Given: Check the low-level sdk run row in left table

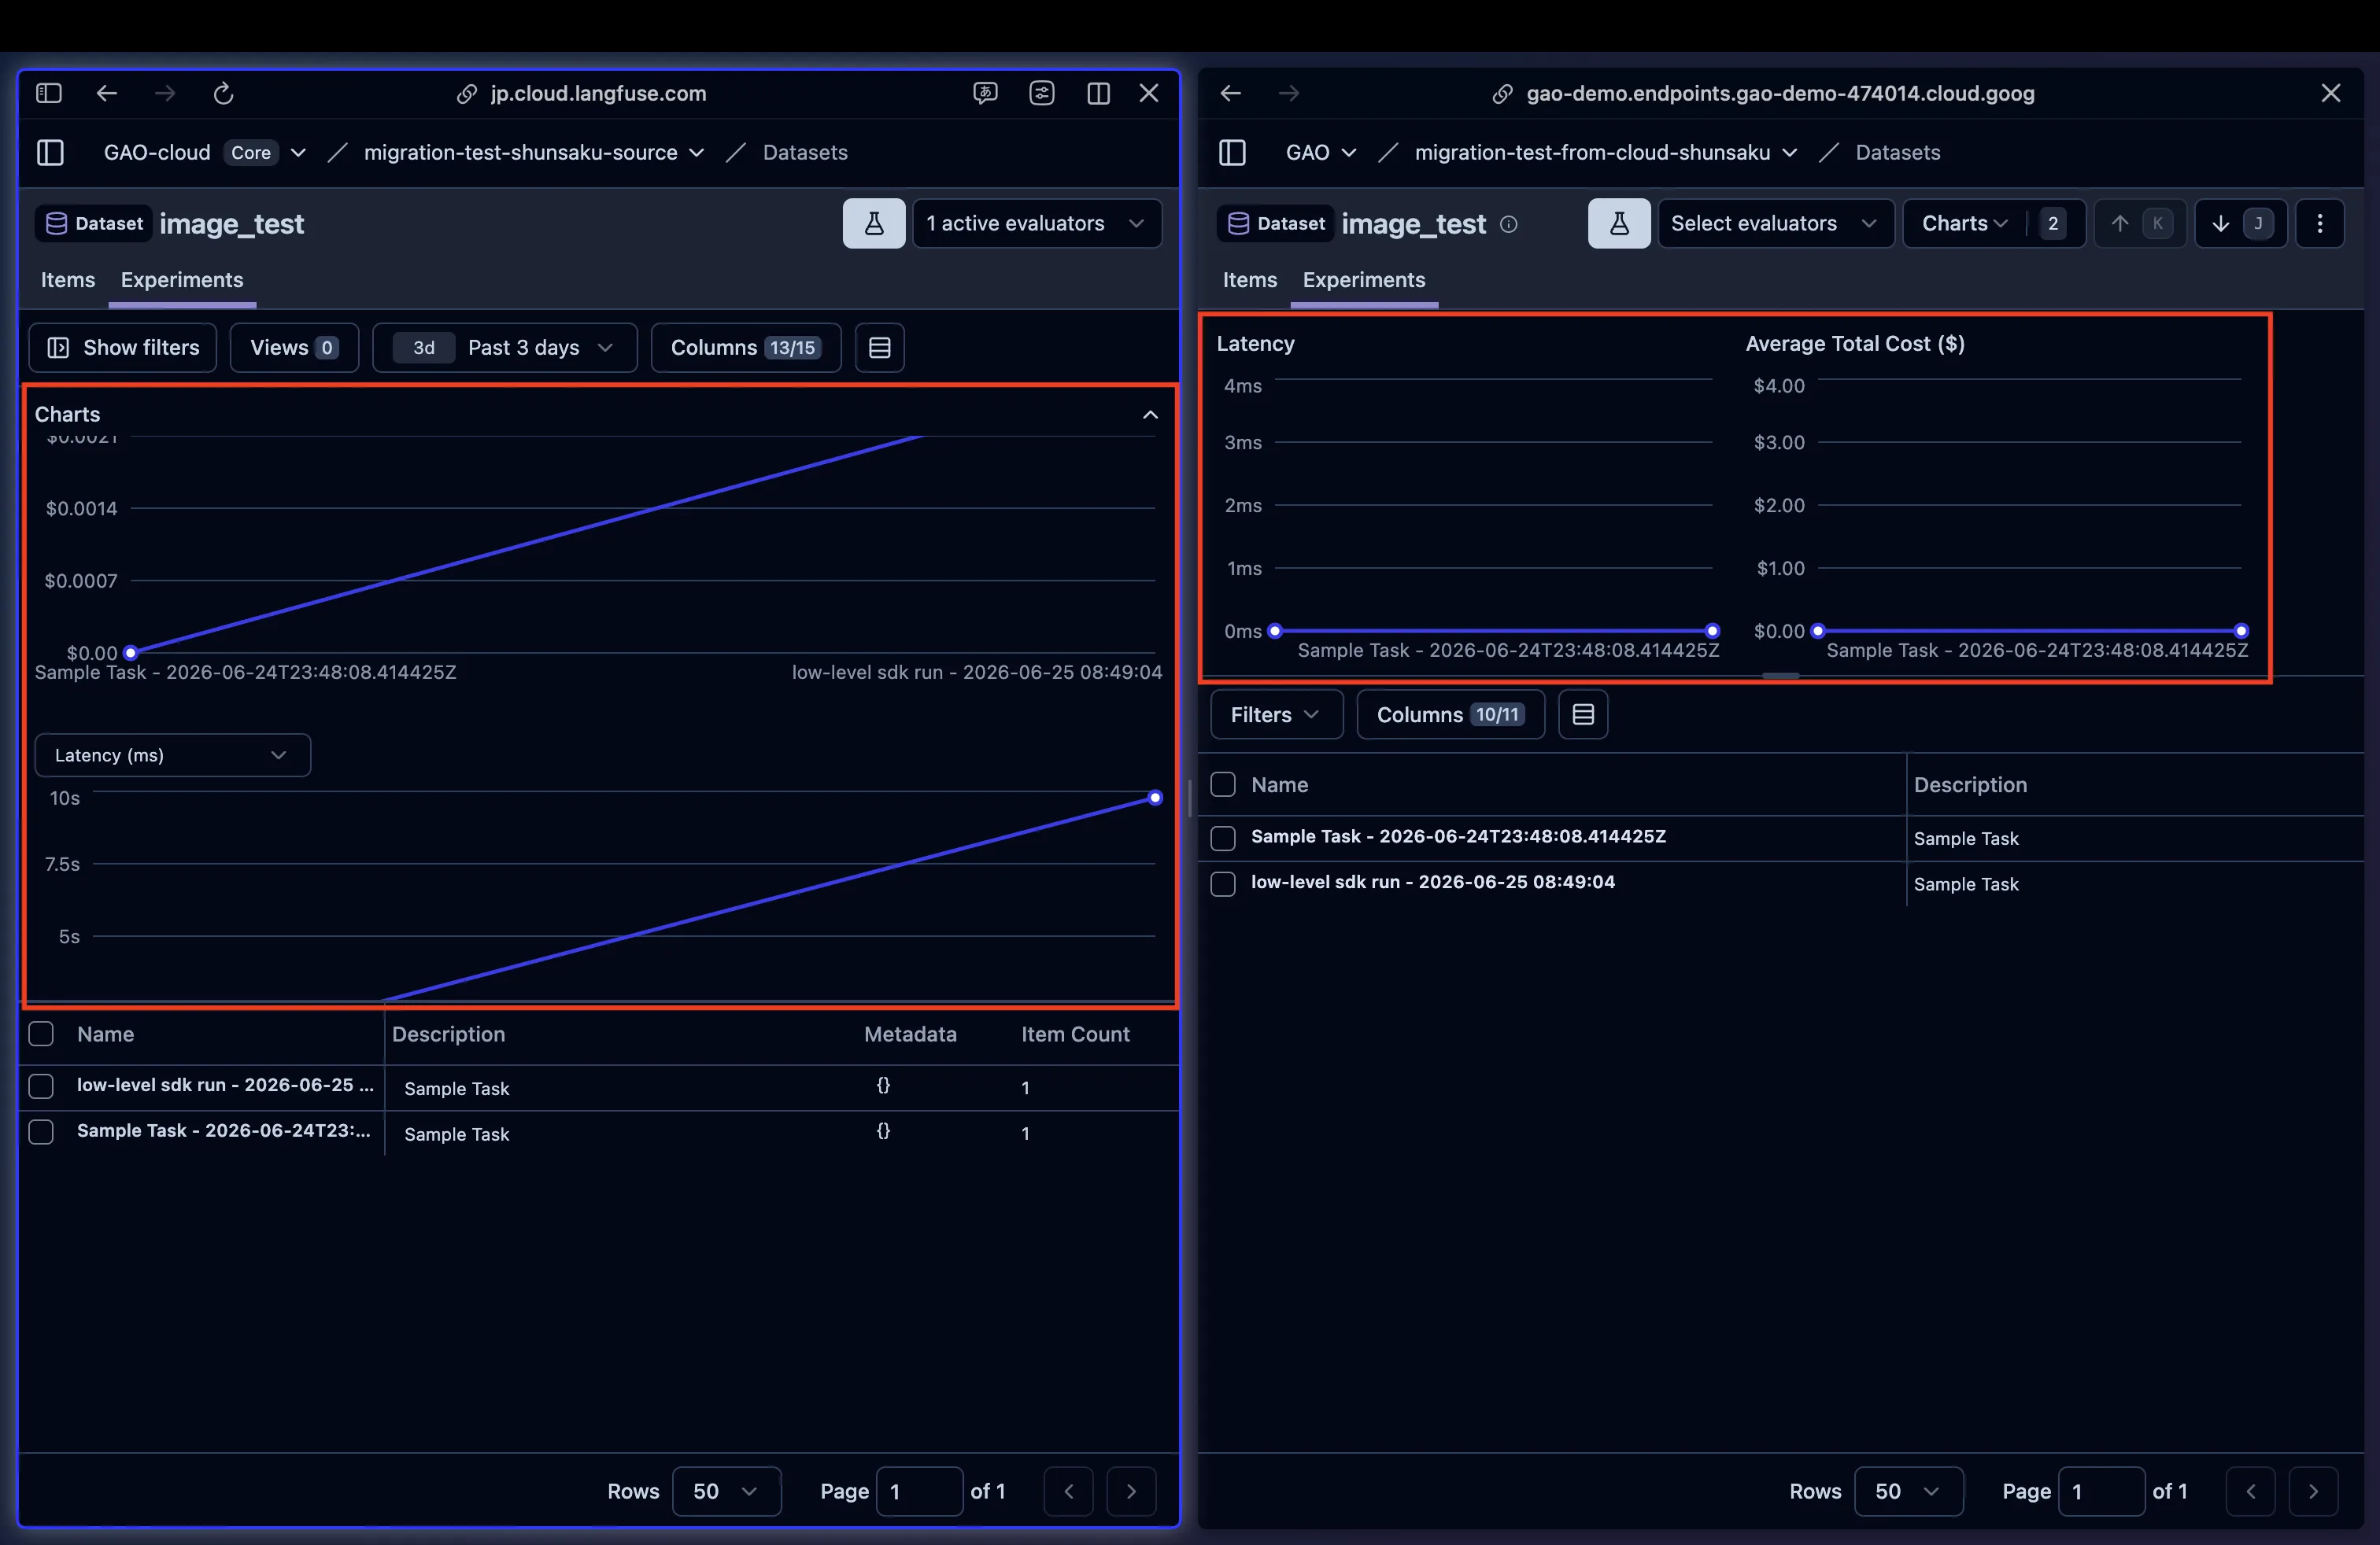Looking at the screenshot, I should pyautogui.click(x=41, y=1086).
